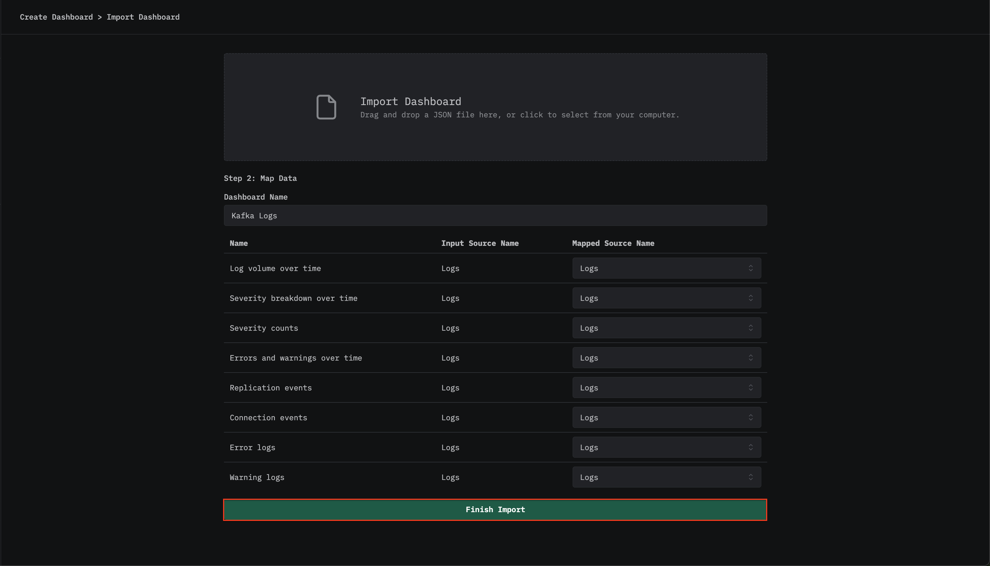This screenshot has height=566, width=990.
Task: Open the Mapped Source dropdown for Log volume over time
Action: 667,268
